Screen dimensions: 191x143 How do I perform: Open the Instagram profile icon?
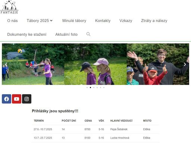click(x=26, y=99)
